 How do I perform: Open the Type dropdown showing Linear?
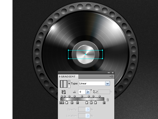107,84
